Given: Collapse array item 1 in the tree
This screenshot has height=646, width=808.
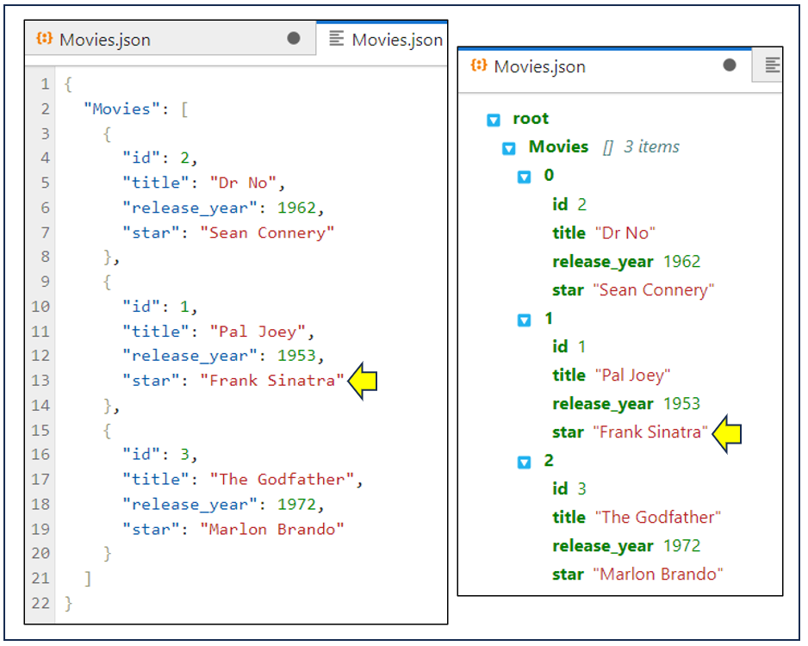Looking at the screenshot, I should point(524,320).
